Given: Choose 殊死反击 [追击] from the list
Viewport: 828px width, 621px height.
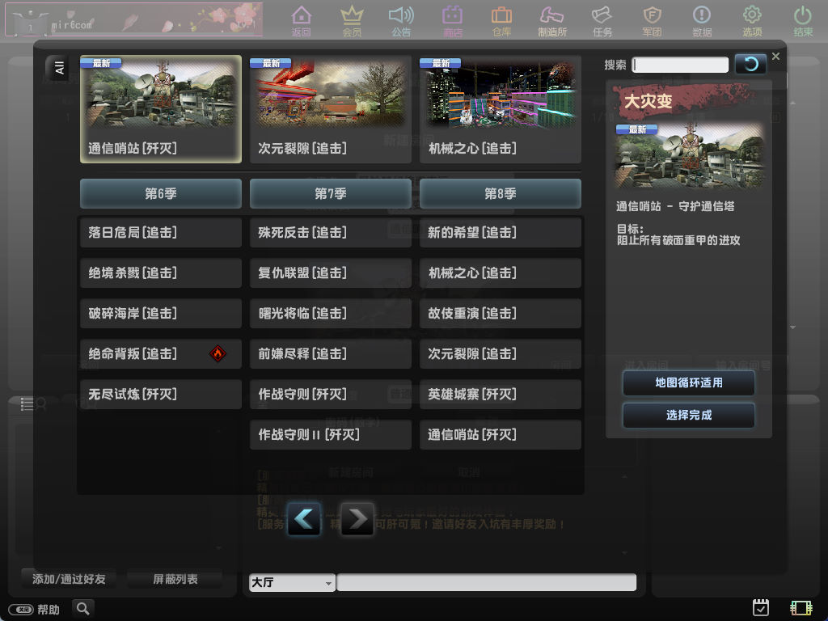Looking at the screenshot, I should click(331, 232).
